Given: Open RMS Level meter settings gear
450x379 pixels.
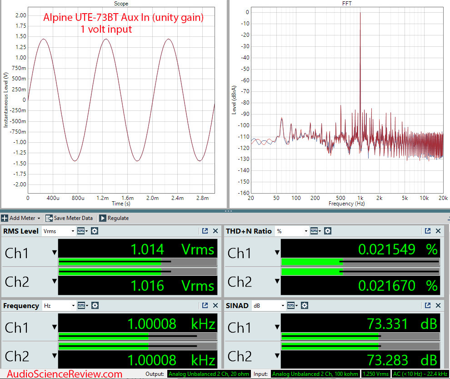Looking at the screenshot, I should pyautogui.click(x=95, y=231).
